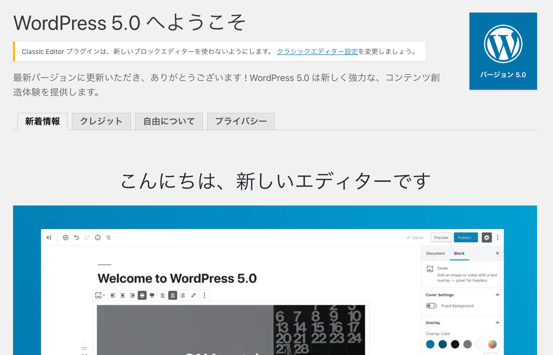The width and height of the screenshot is (553, 355).
Task: Click the block inserter (+) icon
Action: [65, 237]
